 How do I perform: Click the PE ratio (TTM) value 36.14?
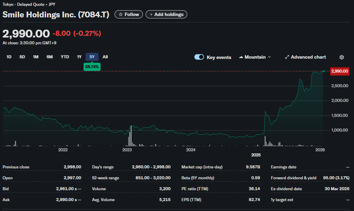pos(254,189)
